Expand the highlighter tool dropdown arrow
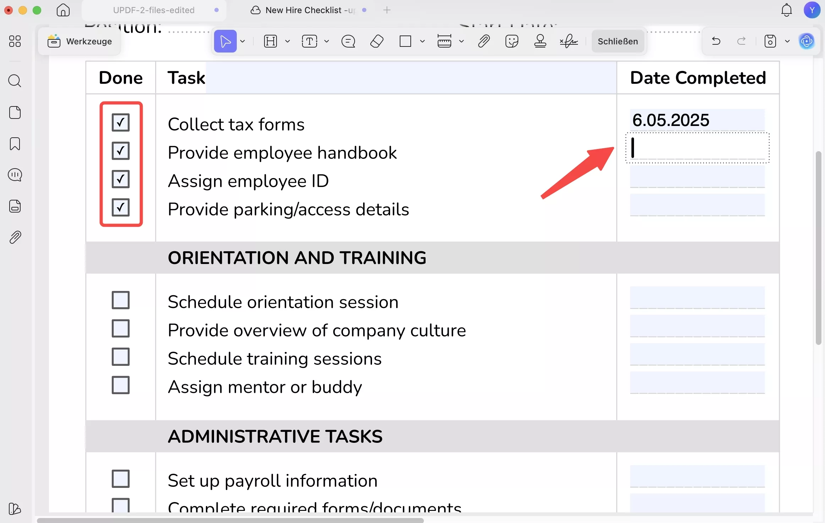Screen dimensions: 825x523 [x=288, y=42]
